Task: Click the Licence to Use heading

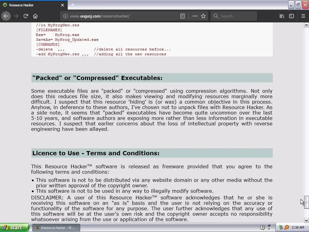Action: tap(152, 153)
